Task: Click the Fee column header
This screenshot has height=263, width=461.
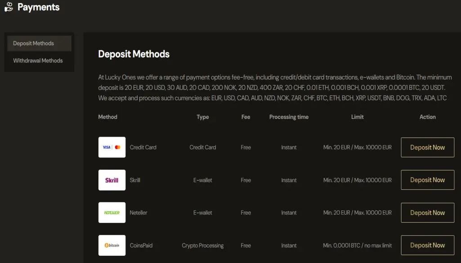Action: point(246,117)
